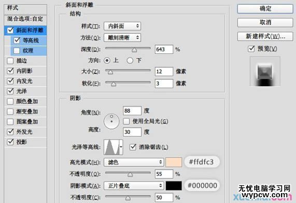Open the 混合选项:自定 entry

click(25, 19)
